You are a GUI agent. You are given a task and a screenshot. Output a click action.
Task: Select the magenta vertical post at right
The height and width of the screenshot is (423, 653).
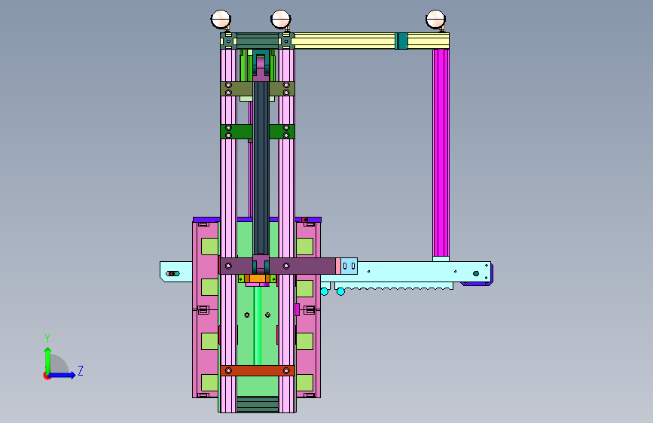[x=441, y=153]
